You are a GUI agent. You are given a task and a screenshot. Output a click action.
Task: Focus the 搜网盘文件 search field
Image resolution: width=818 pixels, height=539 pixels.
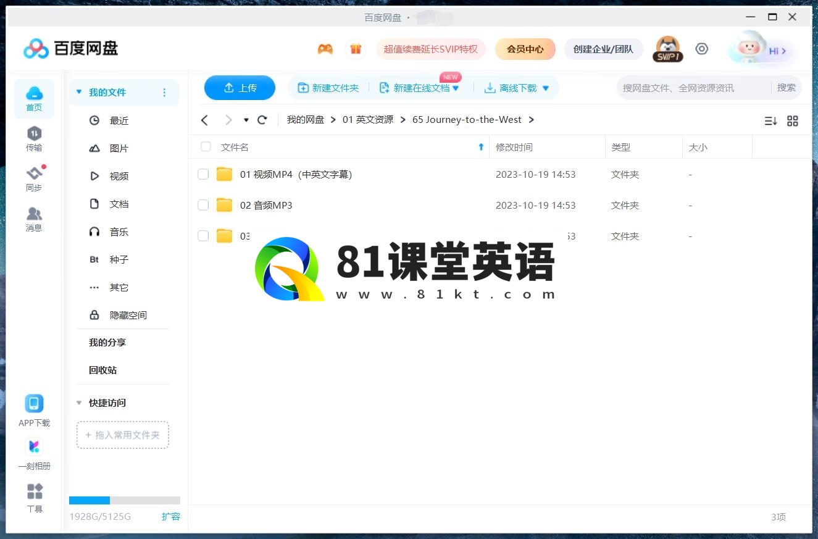[693, 88]
